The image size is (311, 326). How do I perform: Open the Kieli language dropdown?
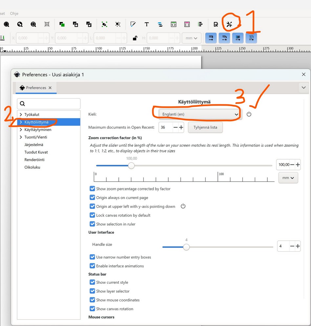pos(200,114)
